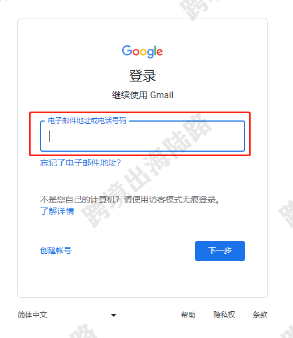
Task: Open the 忘记了电子邮件地址? link
Action: tap(81, 163)
